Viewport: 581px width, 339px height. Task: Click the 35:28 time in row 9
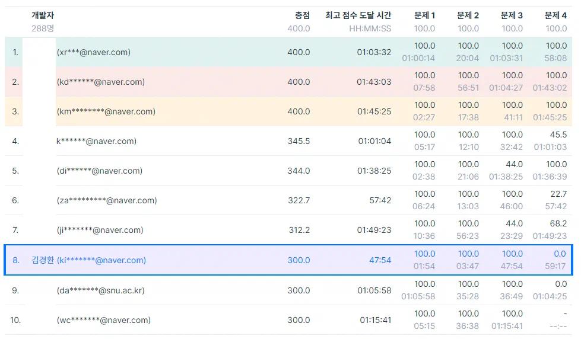(x=468, y=296)
